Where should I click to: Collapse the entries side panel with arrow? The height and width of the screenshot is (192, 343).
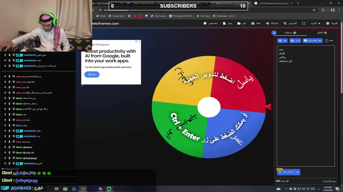point(274,33)
